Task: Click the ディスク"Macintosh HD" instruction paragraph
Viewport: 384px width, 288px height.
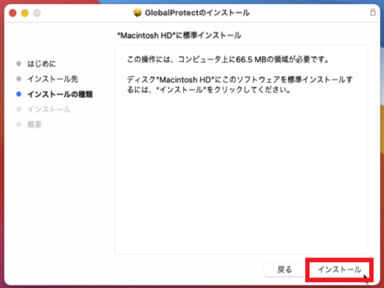Action: click(x=240, y=84)
